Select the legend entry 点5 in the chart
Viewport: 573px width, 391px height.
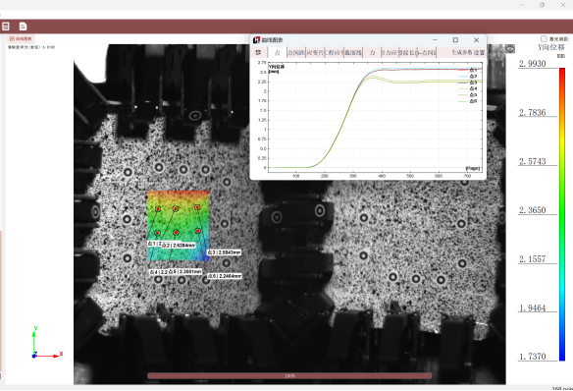pyautogui.click(x=468, y=94)
